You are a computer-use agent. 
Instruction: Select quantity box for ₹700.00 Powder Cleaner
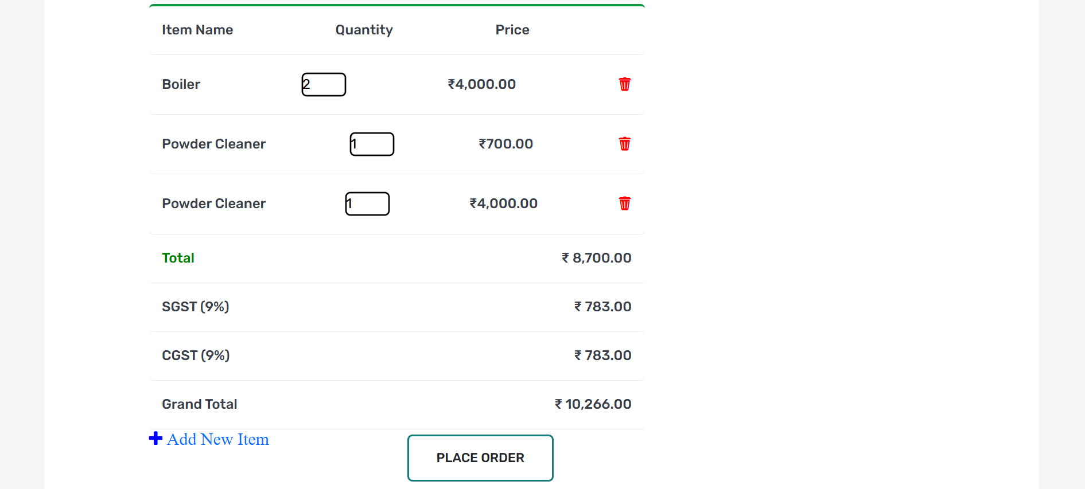coord(372,144)
